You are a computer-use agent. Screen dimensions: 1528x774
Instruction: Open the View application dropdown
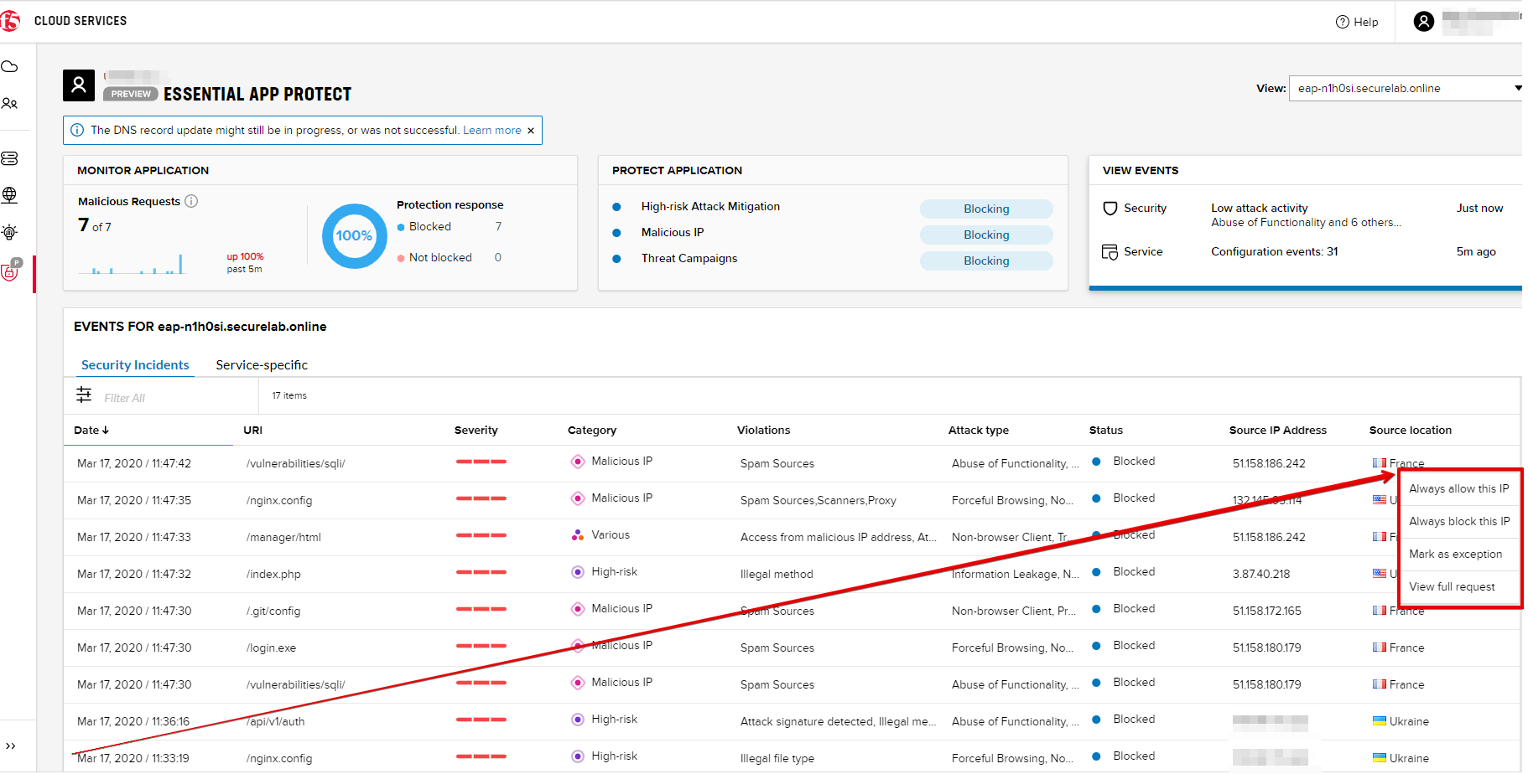tap(1406, 88)
